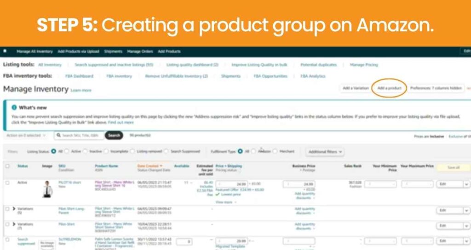This screenshot has height=250, width=471.
Task: Open the FBA Analytics link
Action: pos(313,76)
